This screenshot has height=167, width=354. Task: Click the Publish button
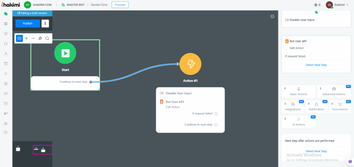[x=28, y=24]
